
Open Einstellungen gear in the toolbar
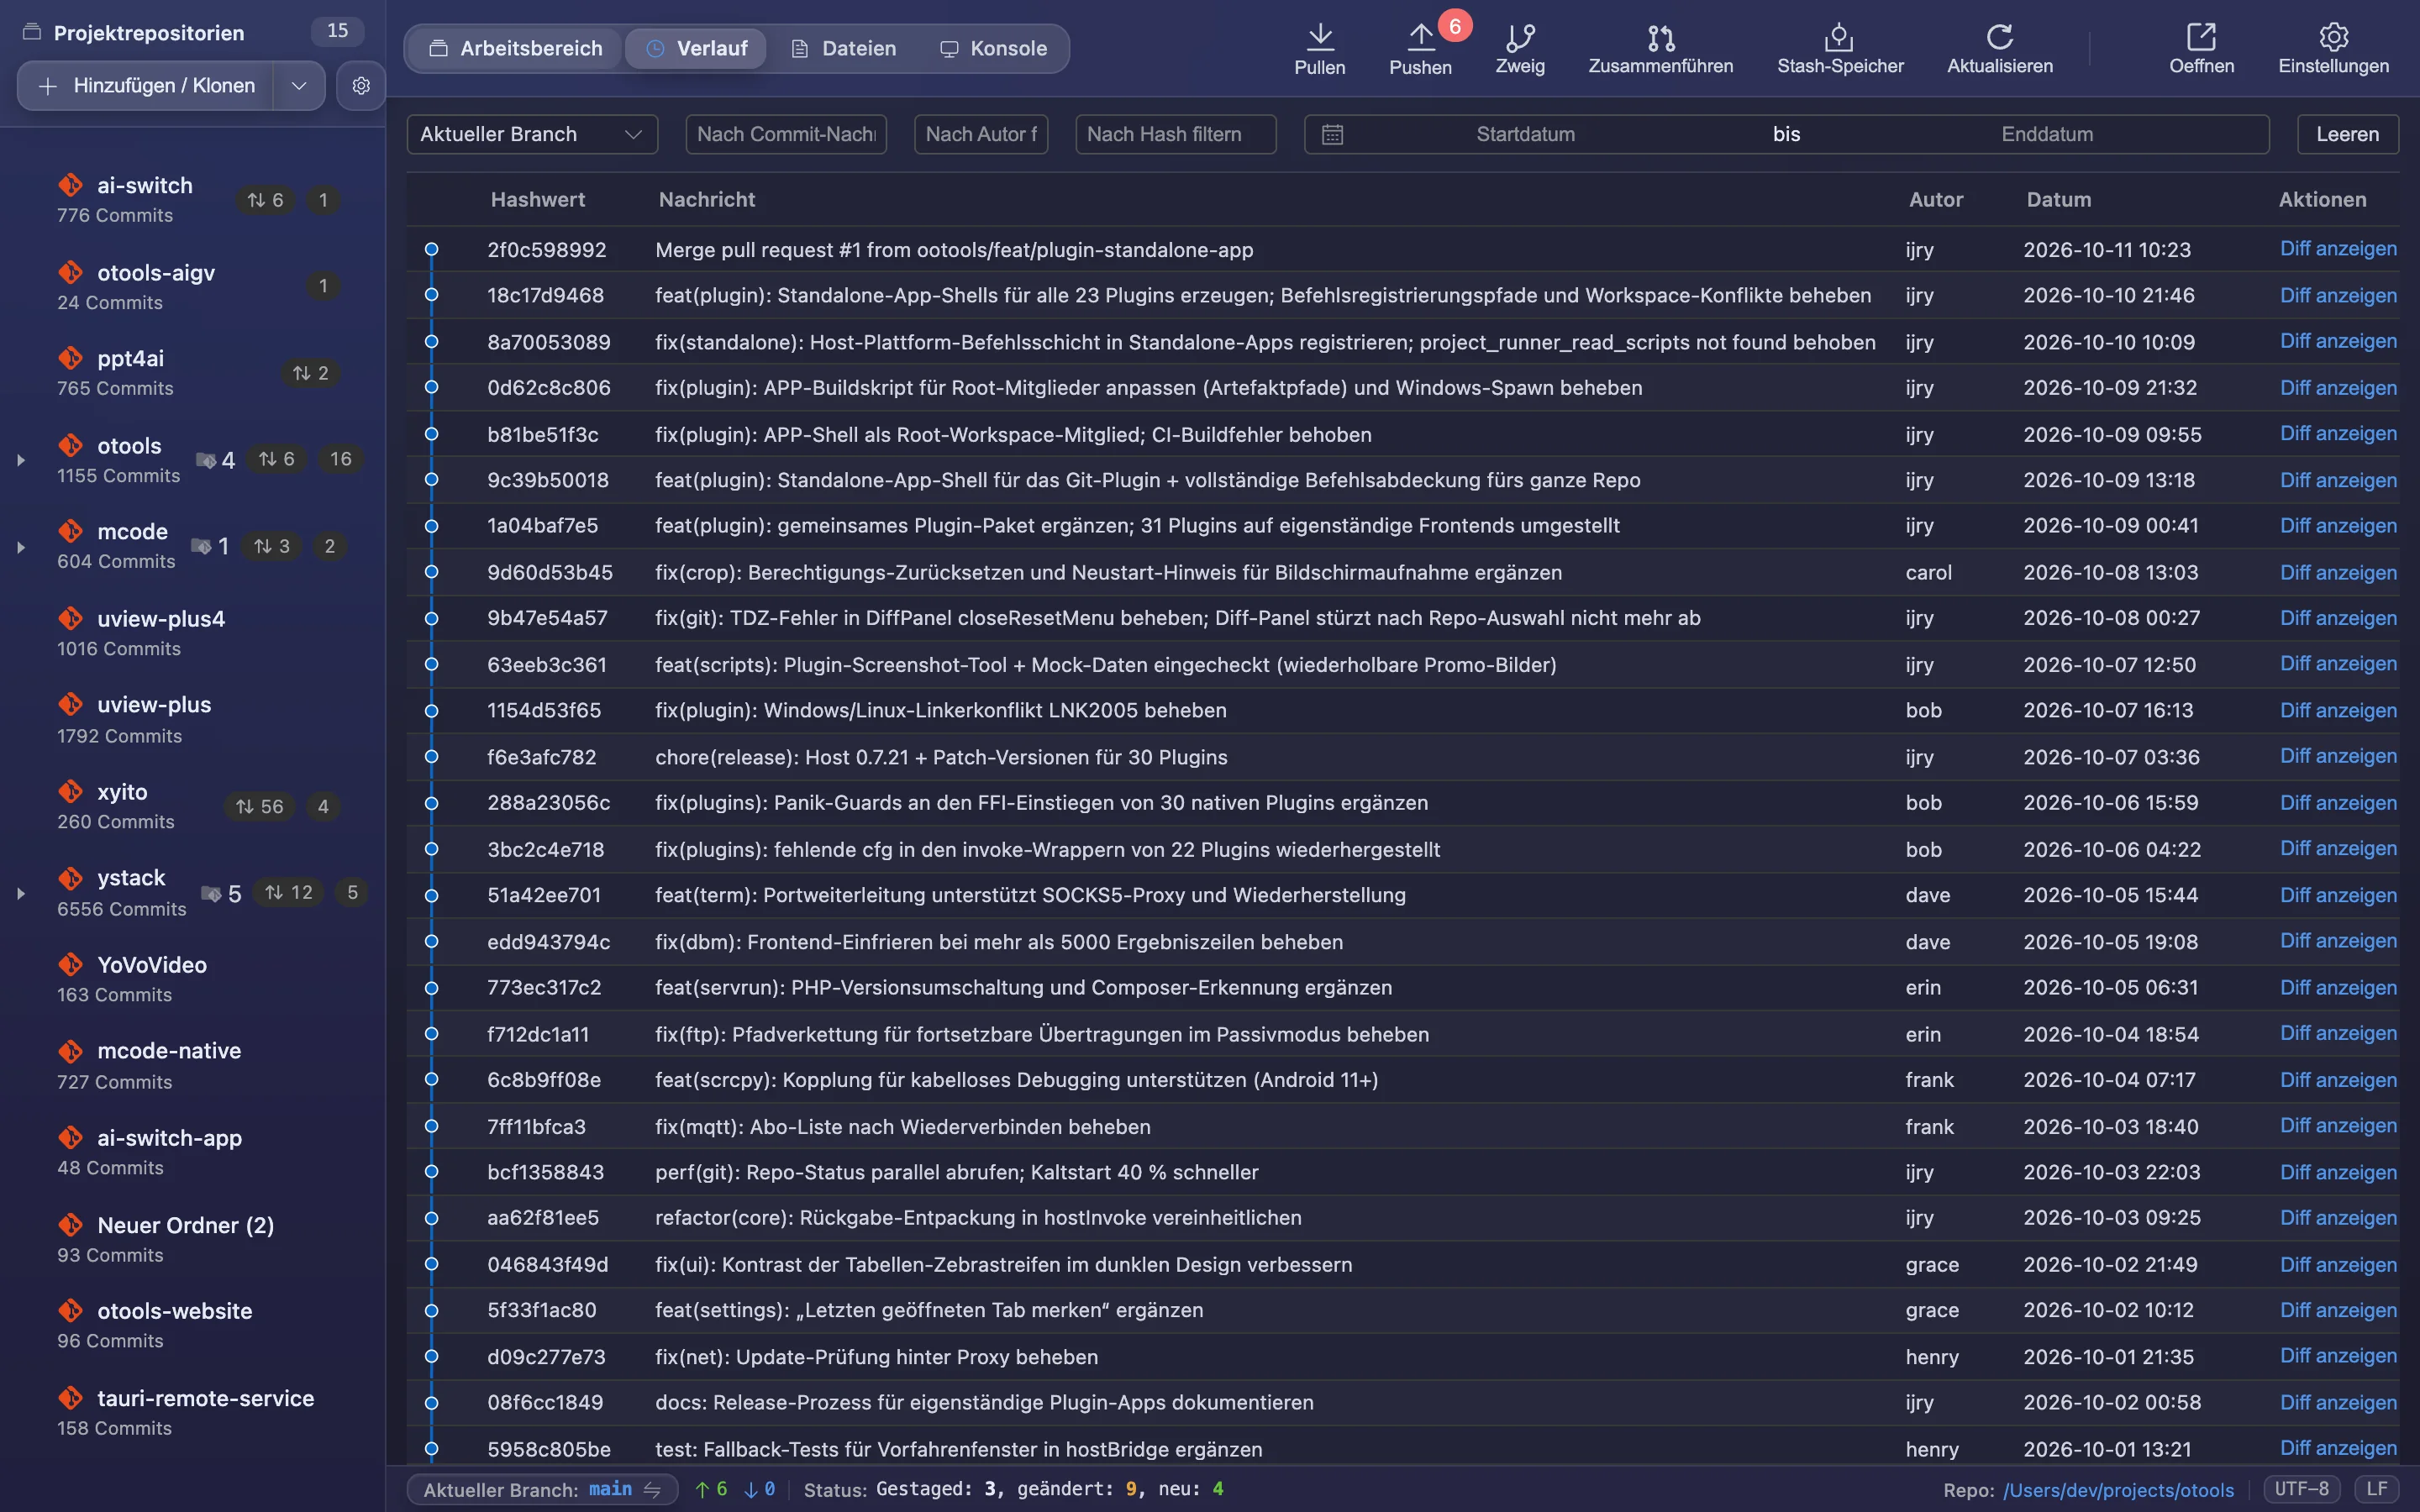tap(2333, 37)
